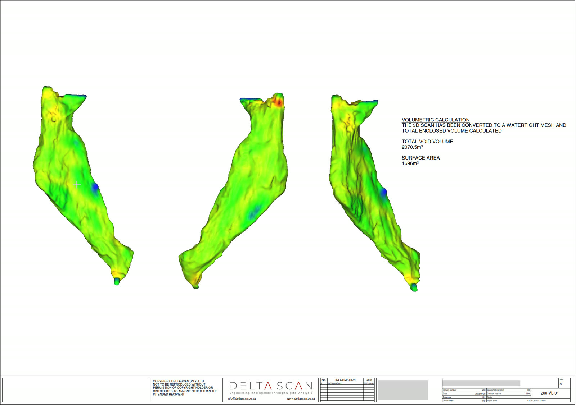
Task: Click the Engineering Intelligence Through Digital Analysis tagline
Action: (x=271, y=393)
